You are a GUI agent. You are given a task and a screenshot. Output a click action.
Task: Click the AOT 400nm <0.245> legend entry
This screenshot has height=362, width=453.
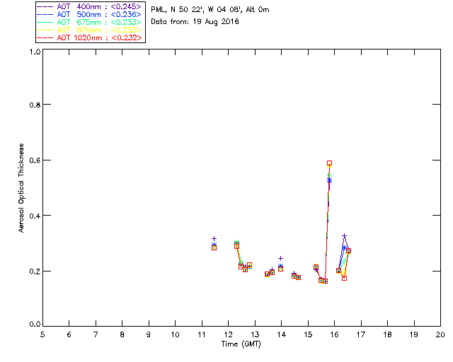pyautogui.click(x=90, y=6)
